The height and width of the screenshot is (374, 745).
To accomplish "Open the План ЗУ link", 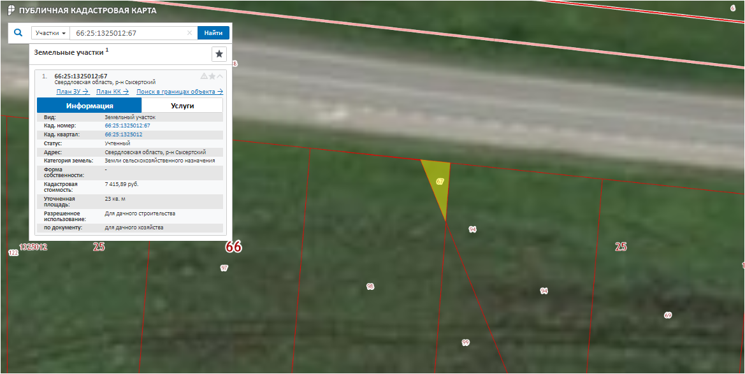I will point(72,92).
